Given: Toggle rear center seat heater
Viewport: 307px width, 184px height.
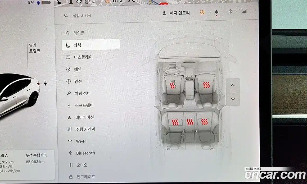Looking at the screenshot, I should 190,122.
